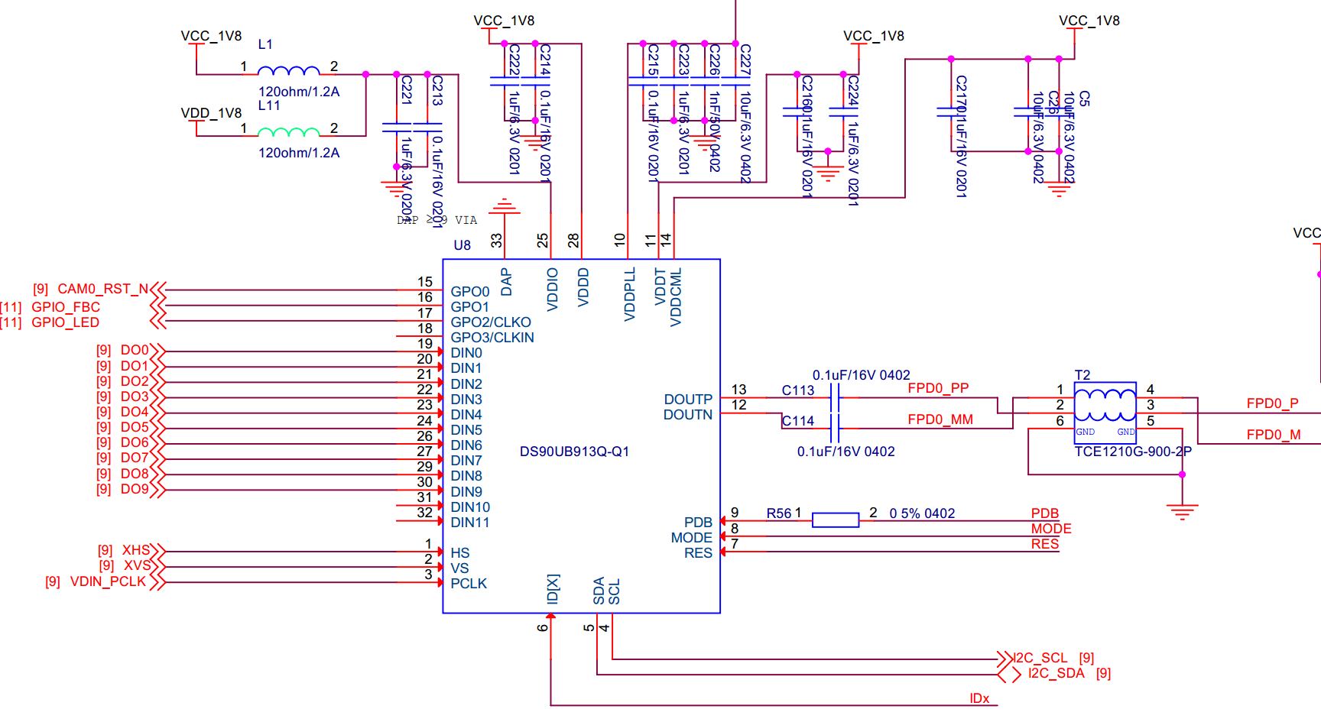1321x722 pixels.
Task: Select the ground symbol above DAP pin
Action: pyautogui.click(x=504, y=206)
